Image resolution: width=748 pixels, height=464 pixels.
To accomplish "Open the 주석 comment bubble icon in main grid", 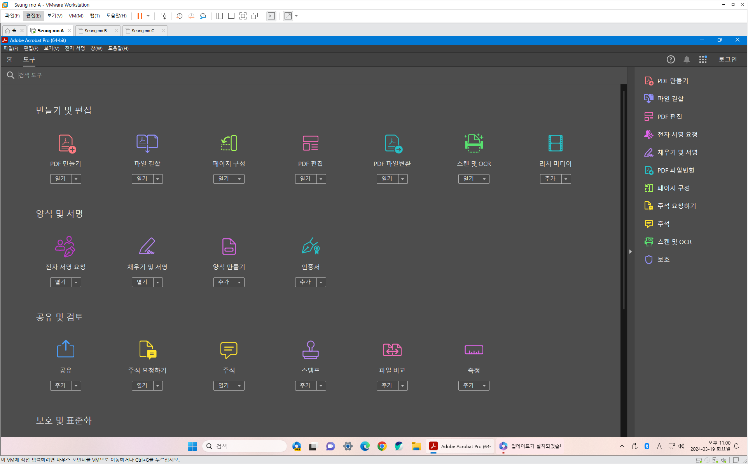I will 229,350.
